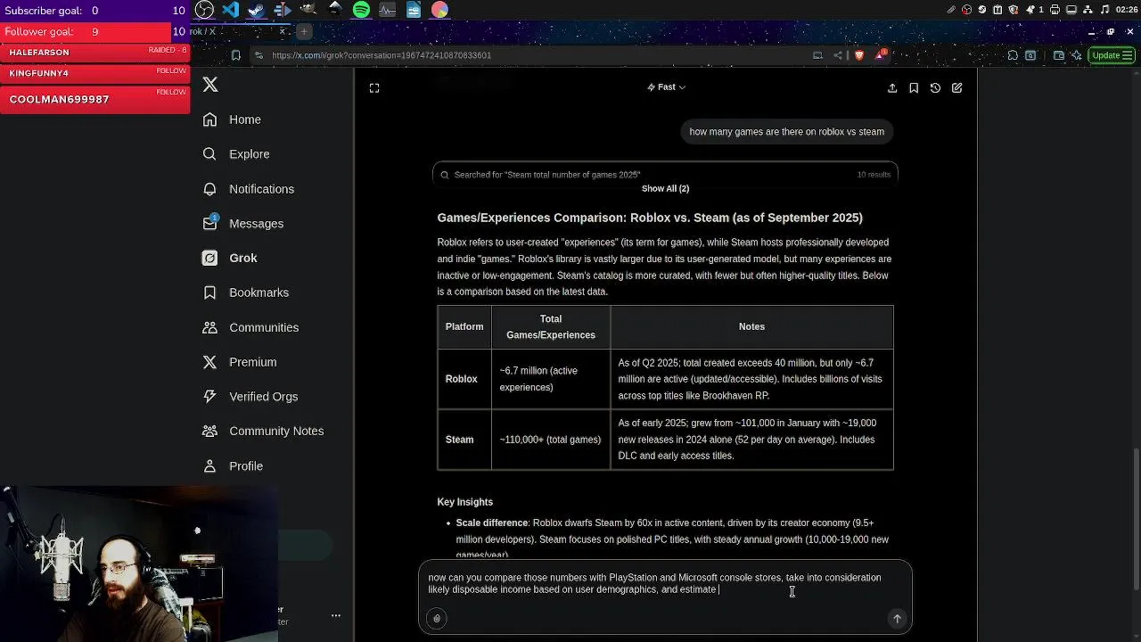The image size is (1141, 642).
Task: Click the share conversation icon
Action: [x=892, y=88]
